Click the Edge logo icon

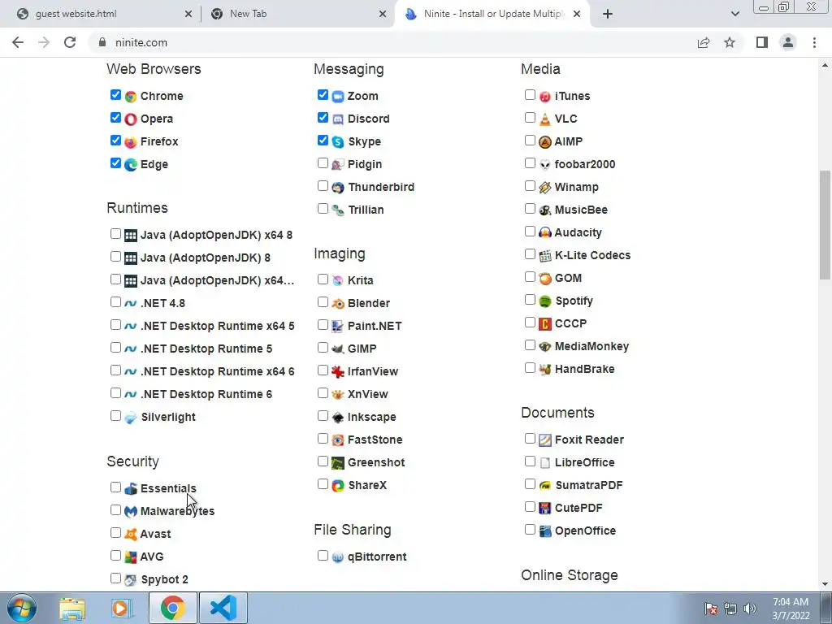click(x=131, y=165)
